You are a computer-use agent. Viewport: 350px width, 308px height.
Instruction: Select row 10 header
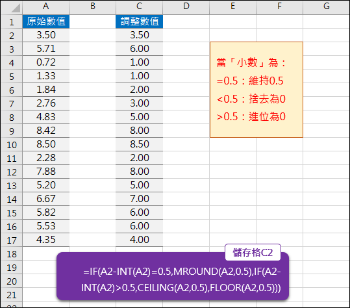point(12,144)
